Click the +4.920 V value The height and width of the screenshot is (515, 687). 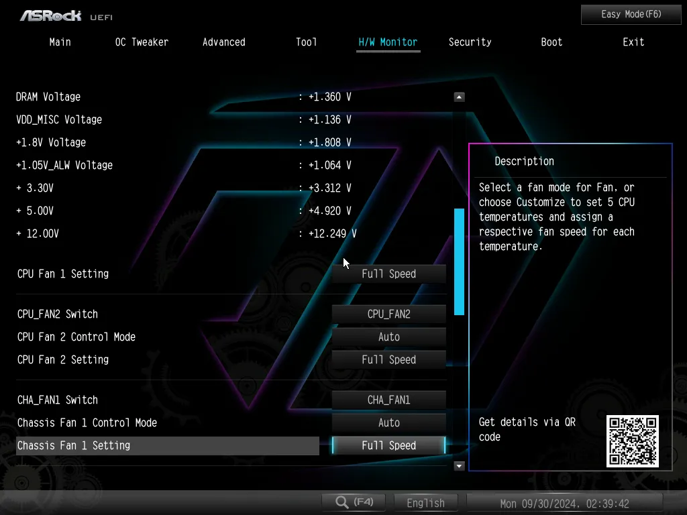(329, 211)
